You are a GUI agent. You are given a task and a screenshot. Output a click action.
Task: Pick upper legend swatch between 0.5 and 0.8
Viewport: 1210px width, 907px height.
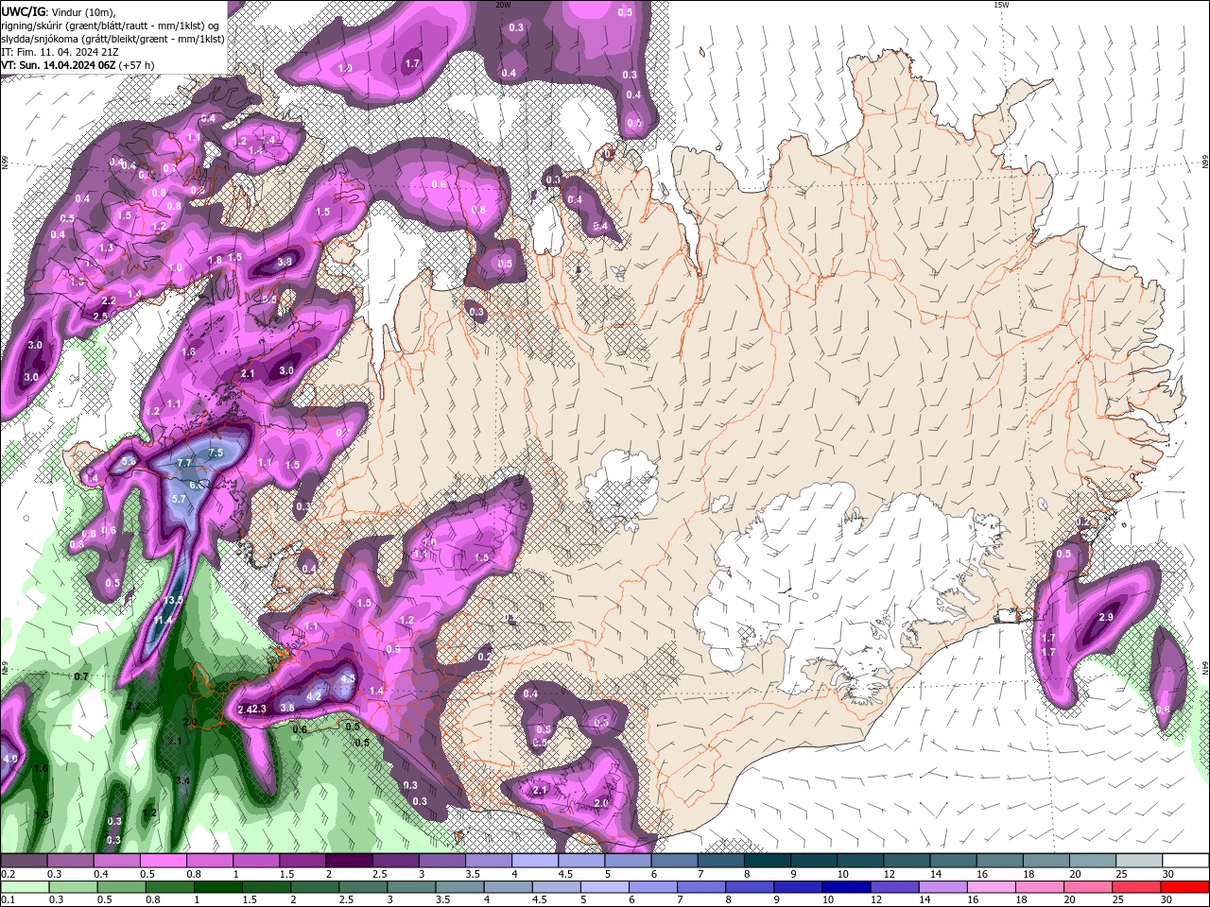(164, 861)
